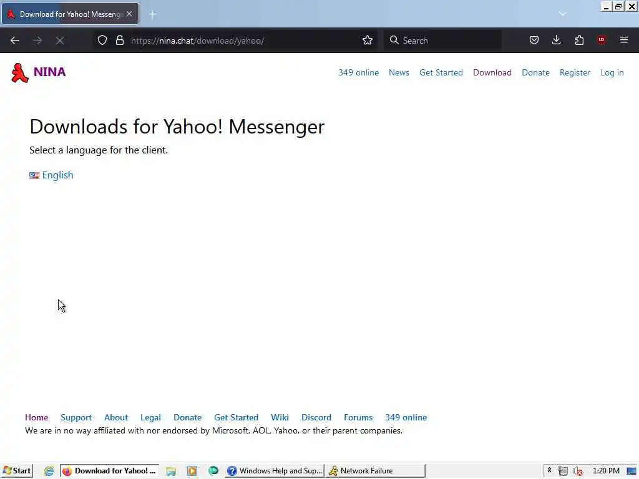Open the footer Wiki link
This screenshot has height=479, width=639.
(280, 417)
